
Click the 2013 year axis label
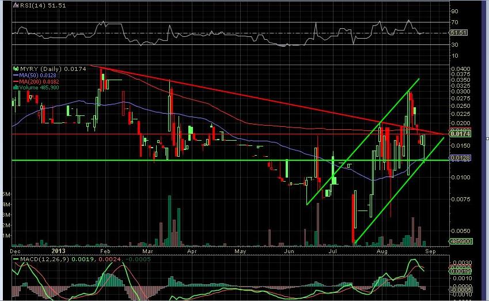pyautogui.click(x=58, y=251)
